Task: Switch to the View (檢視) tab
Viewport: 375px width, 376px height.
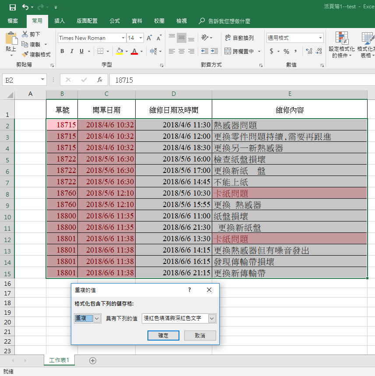Action: point(182,21)
